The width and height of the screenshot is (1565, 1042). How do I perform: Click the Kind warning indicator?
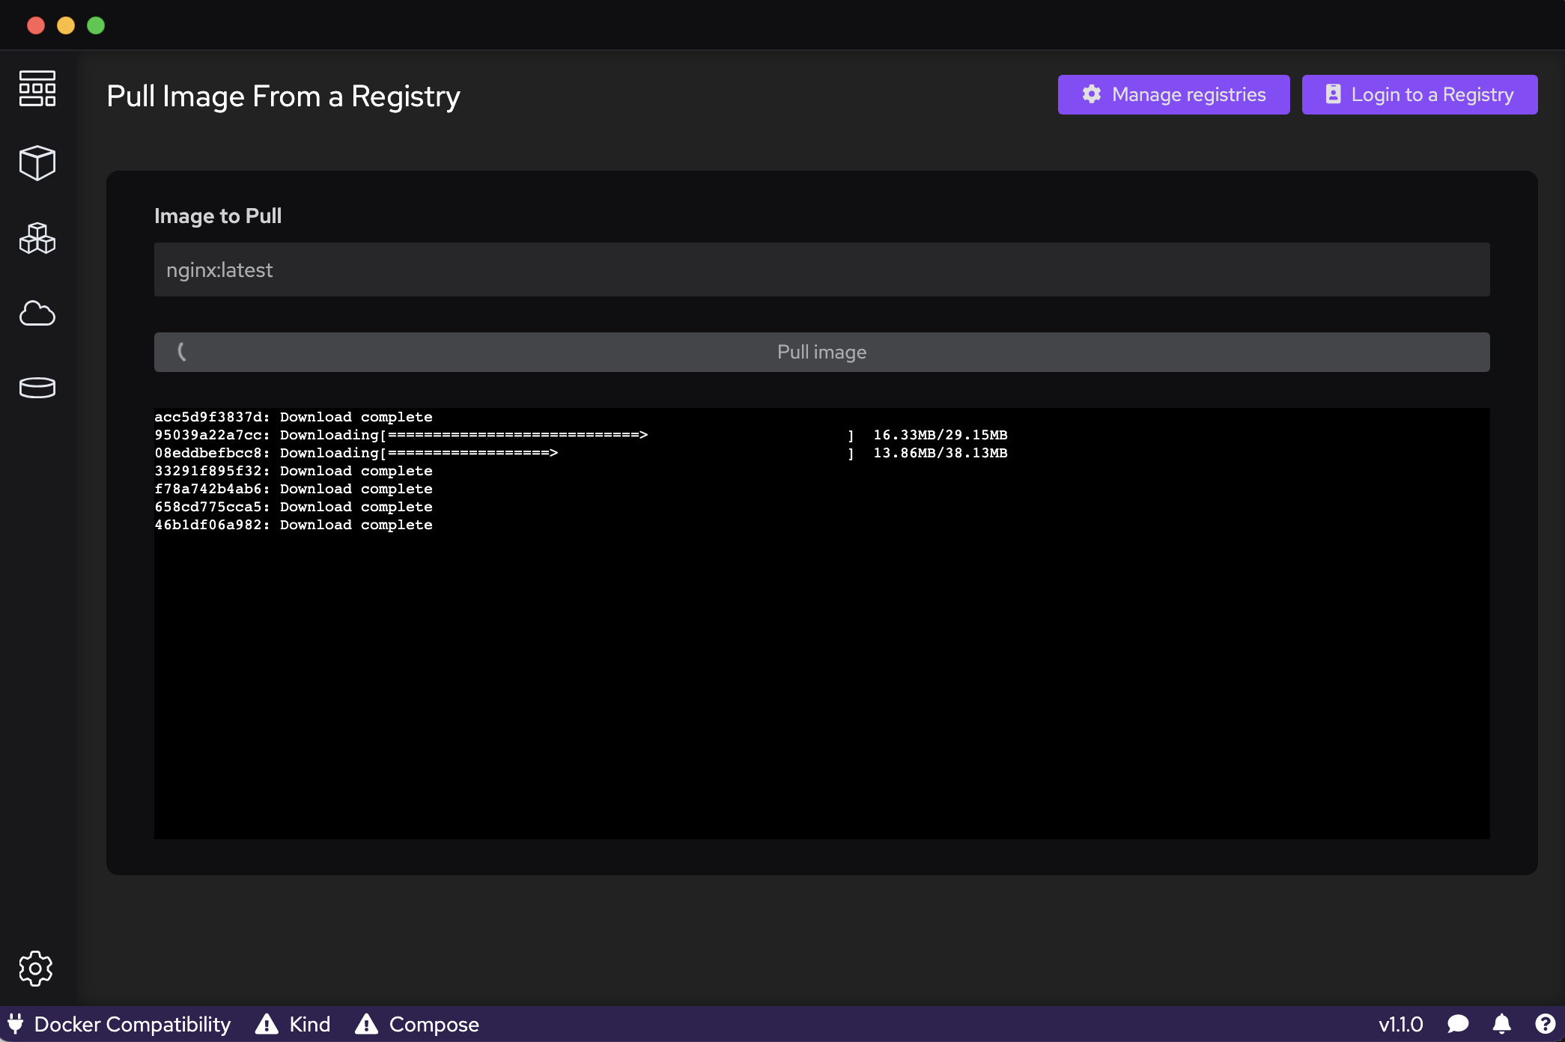coord(294,1024)
